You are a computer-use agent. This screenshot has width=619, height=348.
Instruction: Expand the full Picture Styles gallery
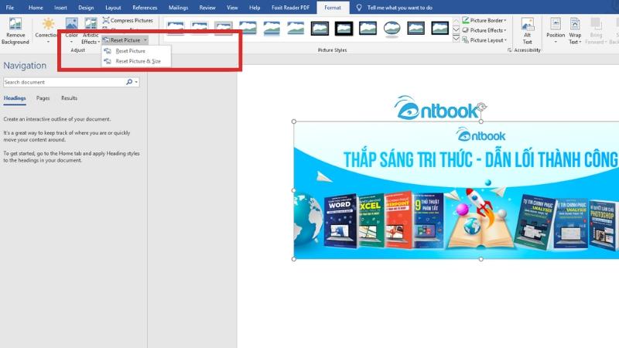[x=456, y=39]
